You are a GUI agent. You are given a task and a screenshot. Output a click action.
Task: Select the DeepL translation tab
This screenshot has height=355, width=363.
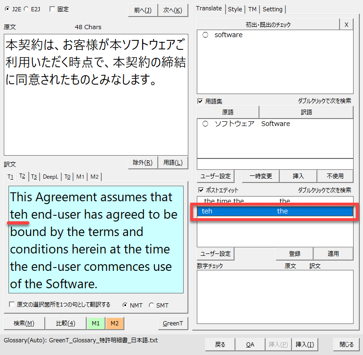pos(51,176)
